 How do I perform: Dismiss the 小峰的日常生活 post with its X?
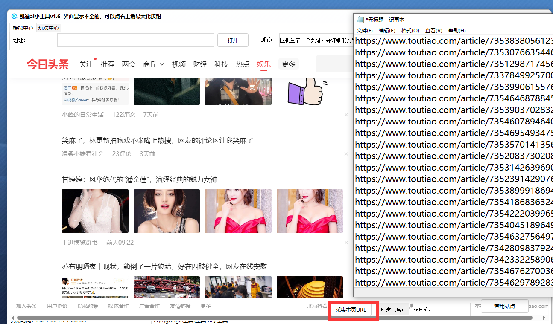(x=346, y=115)
